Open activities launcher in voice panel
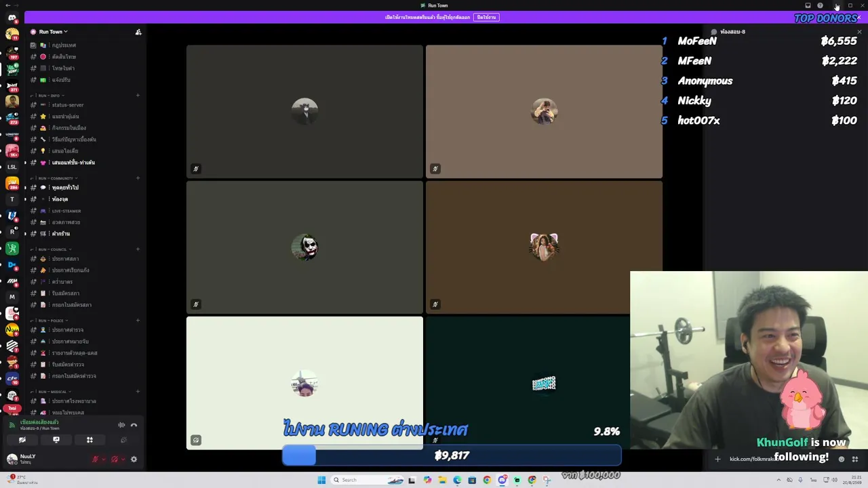This screenshot has width=868, height=488. point(90,440)
